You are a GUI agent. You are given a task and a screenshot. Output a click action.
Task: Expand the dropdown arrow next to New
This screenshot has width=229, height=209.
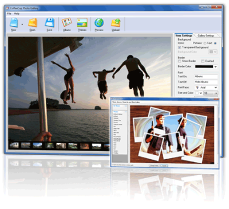(22, 25)
